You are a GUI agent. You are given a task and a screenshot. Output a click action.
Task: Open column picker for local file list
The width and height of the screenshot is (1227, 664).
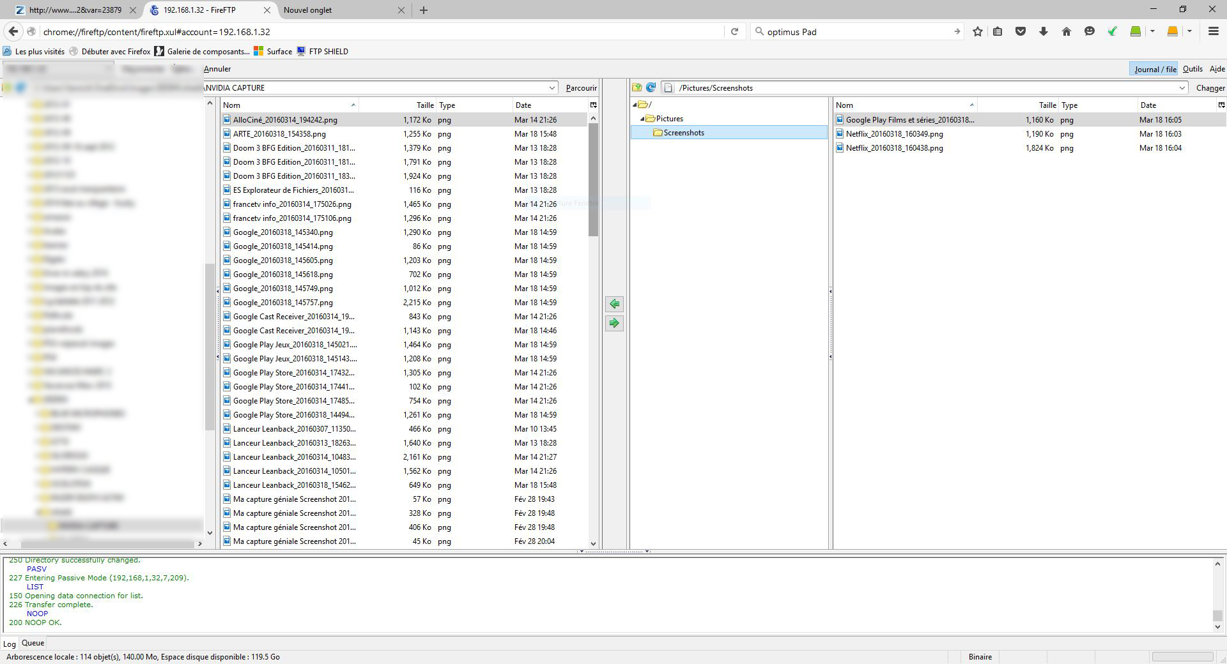[x=593, y=105]
